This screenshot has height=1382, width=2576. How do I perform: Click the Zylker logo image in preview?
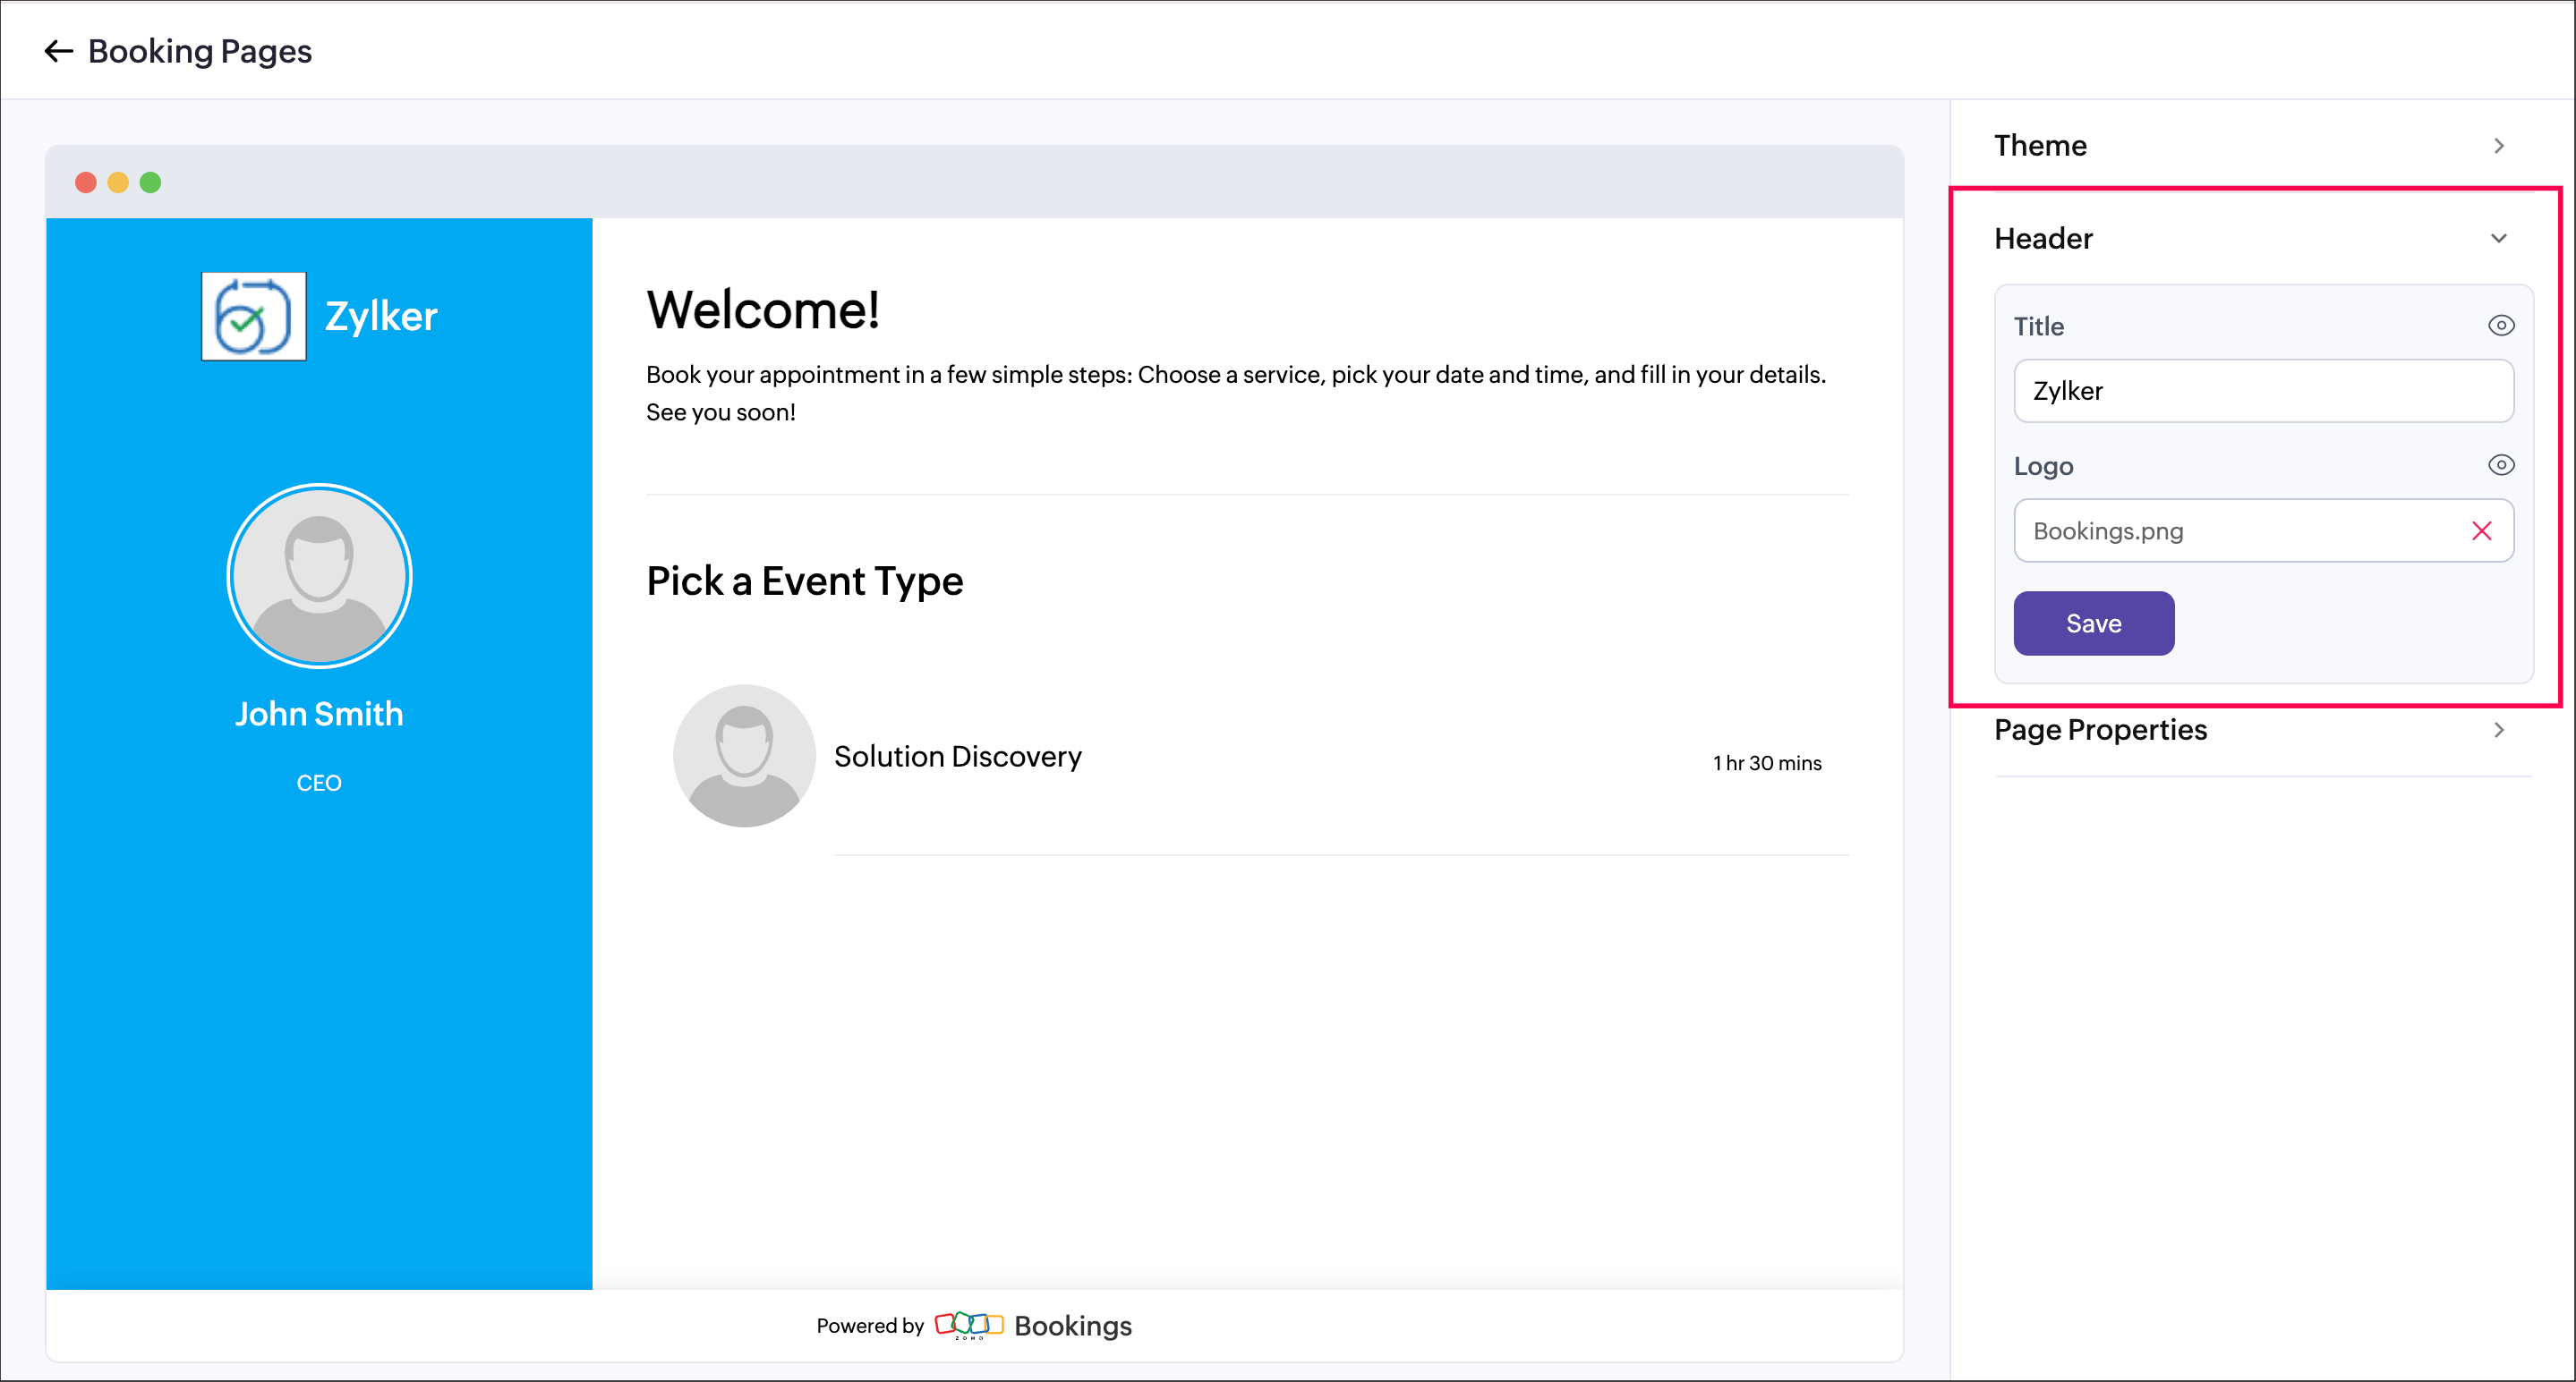[x=253, y=316]
